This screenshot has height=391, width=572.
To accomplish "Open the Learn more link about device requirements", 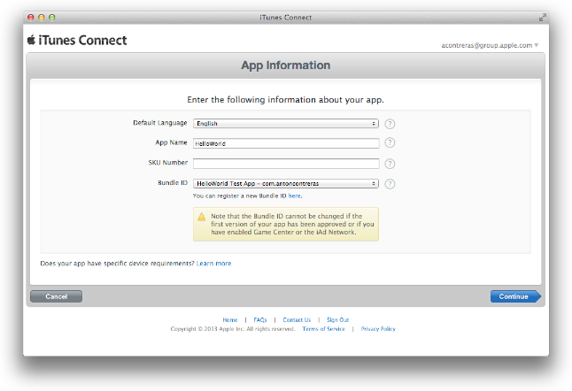I will click(x=213, y=263).
